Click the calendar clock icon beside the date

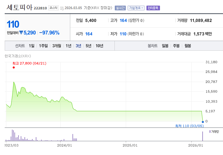coord(62,8)
